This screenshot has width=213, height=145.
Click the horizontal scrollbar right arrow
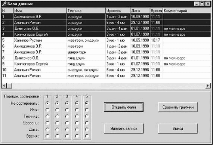pos(208,86)
